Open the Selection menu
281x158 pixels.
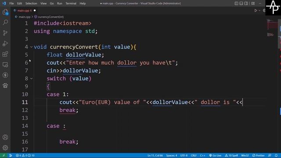click(x=31, y=4)
